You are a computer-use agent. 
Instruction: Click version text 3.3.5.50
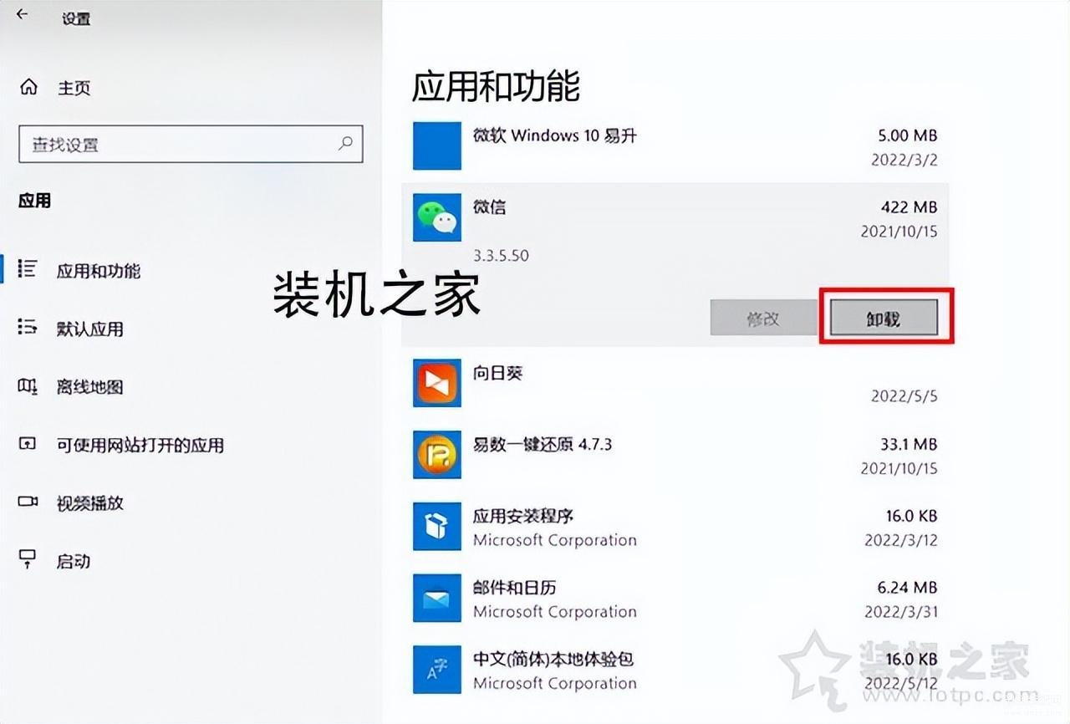(501, 256)
